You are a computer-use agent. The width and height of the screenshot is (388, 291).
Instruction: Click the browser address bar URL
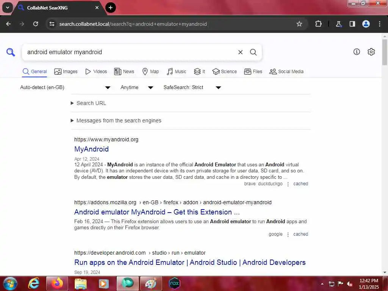point(133,24)
